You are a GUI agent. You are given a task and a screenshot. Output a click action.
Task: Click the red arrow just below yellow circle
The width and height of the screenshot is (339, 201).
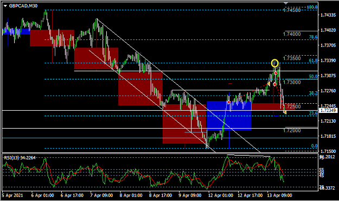(x=276, y=73)
